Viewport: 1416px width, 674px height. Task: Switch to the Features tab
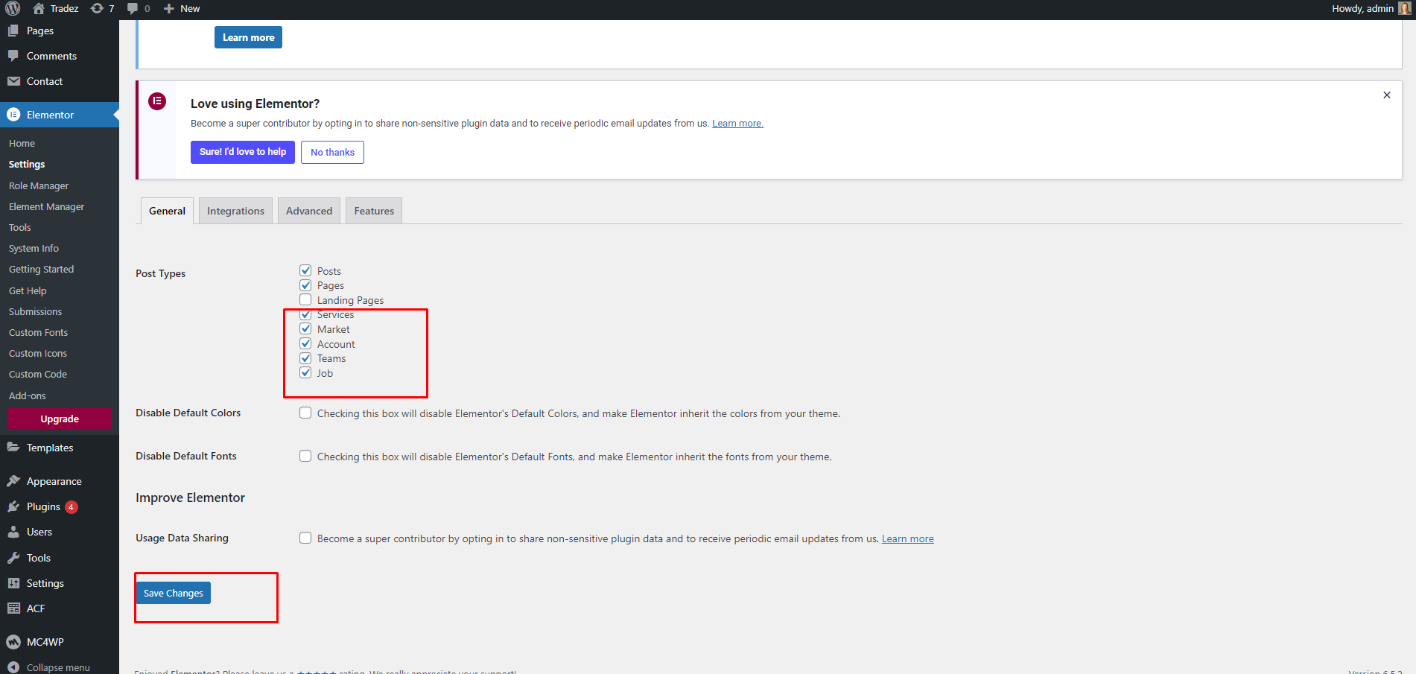(x=374, y=211)
